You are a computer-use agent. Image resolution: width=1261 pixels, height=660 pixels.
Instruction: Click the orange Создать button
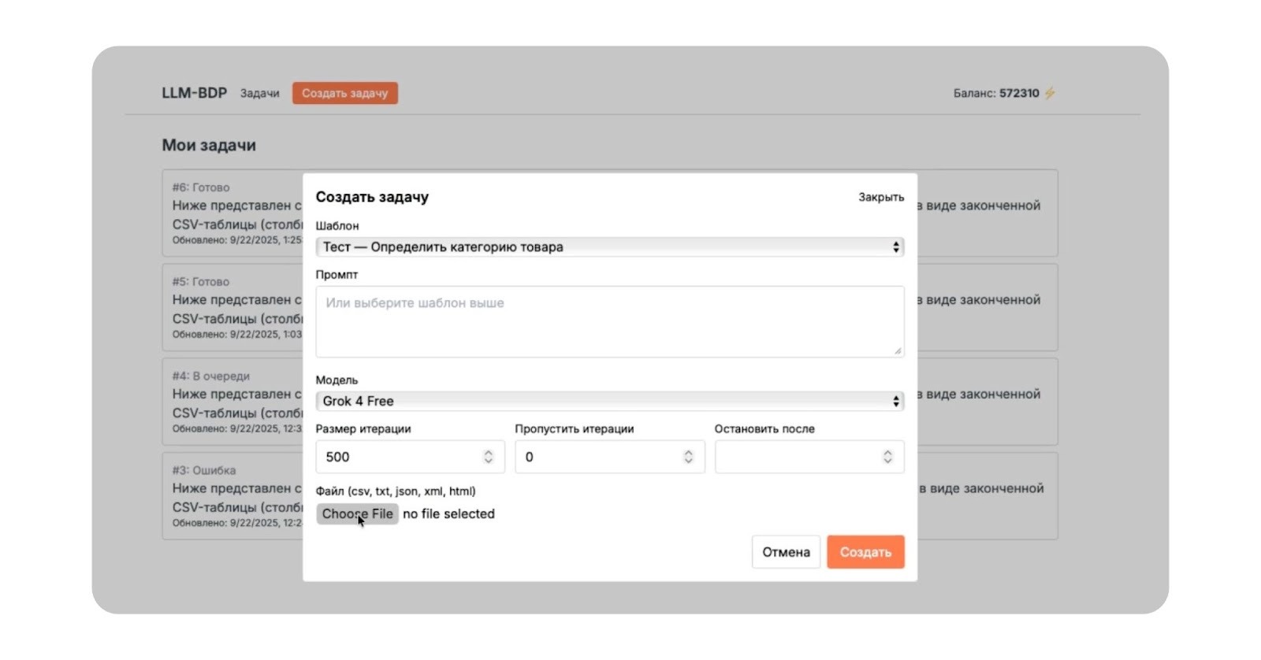[865, 552]
